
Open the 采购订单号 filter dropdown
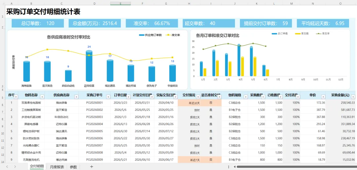point(108,97)
